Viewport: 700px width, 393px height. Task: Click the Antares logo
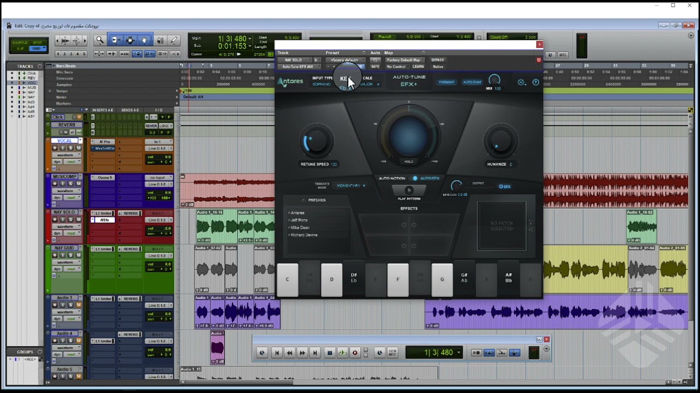(x=290, y=82)
